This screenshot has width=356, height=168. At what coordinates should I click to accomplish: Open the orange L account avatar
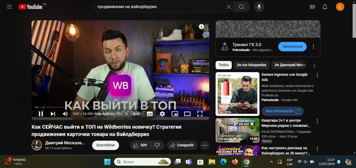click(x=340, y=7)
